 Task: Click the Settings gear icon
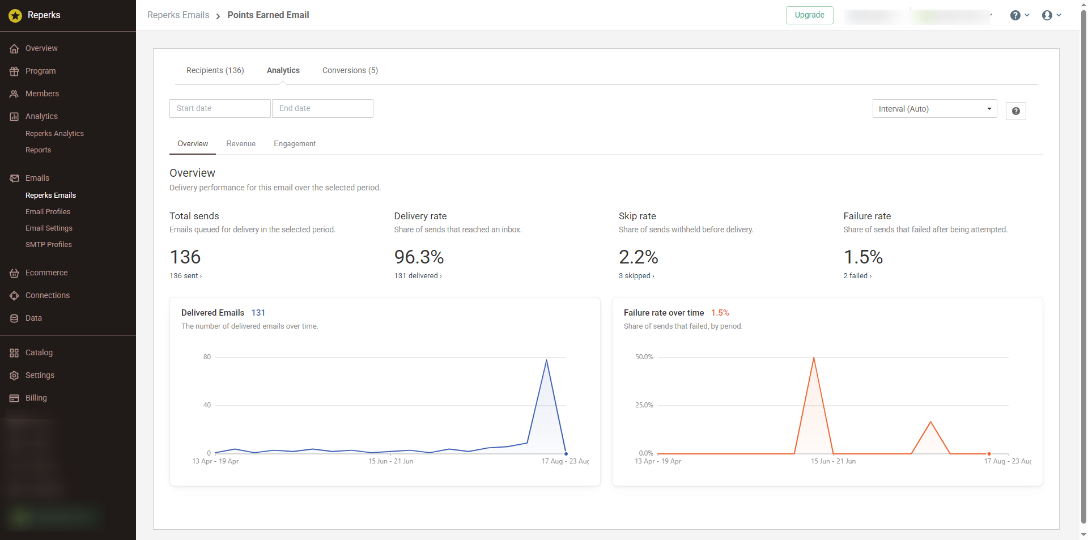coord(14,376)
